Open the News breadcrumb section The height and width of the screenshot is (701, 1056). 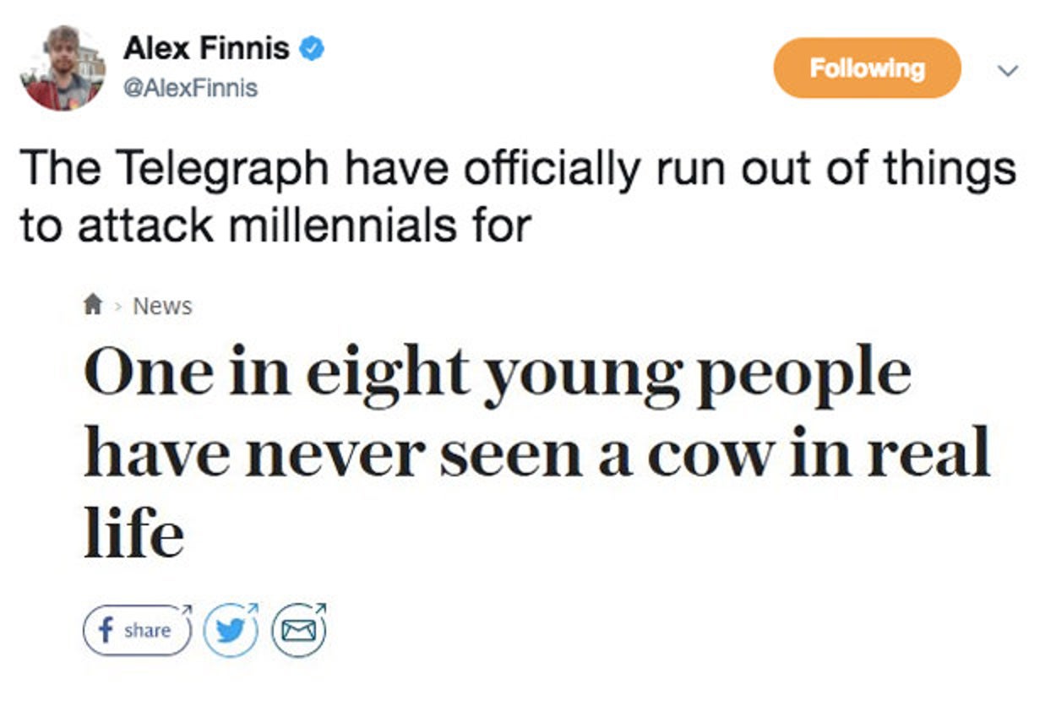(x=162, y=306)
